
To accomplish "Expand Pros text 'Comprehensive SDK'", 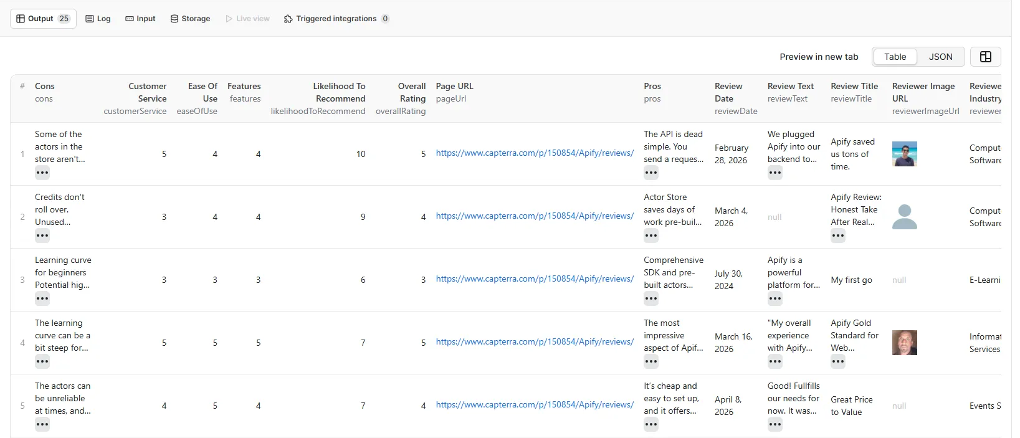I will tap(651, 299).
